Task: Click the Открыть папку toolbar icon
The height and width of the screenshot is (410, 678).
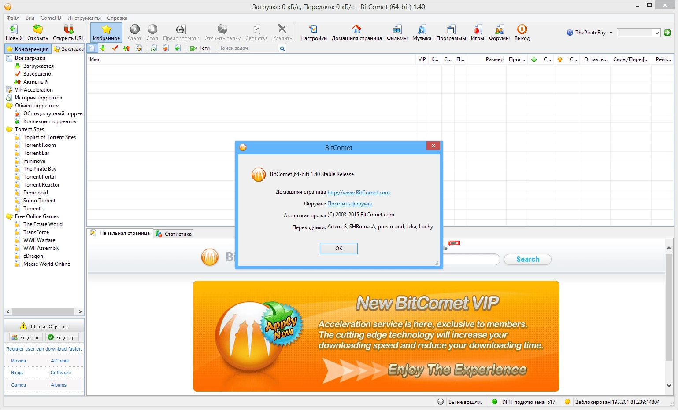Action: [222, 33]
